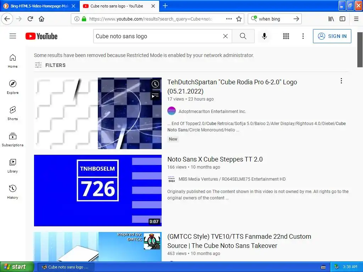The image size is (363, 272).
Task: Click the 'when bing' browser search box
Action: [x=274, y=19]
